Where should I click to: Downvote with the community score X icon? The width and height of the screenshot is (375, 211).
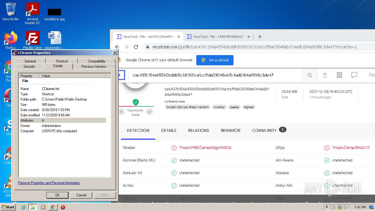pyautogui.click(x=121, y=112)
